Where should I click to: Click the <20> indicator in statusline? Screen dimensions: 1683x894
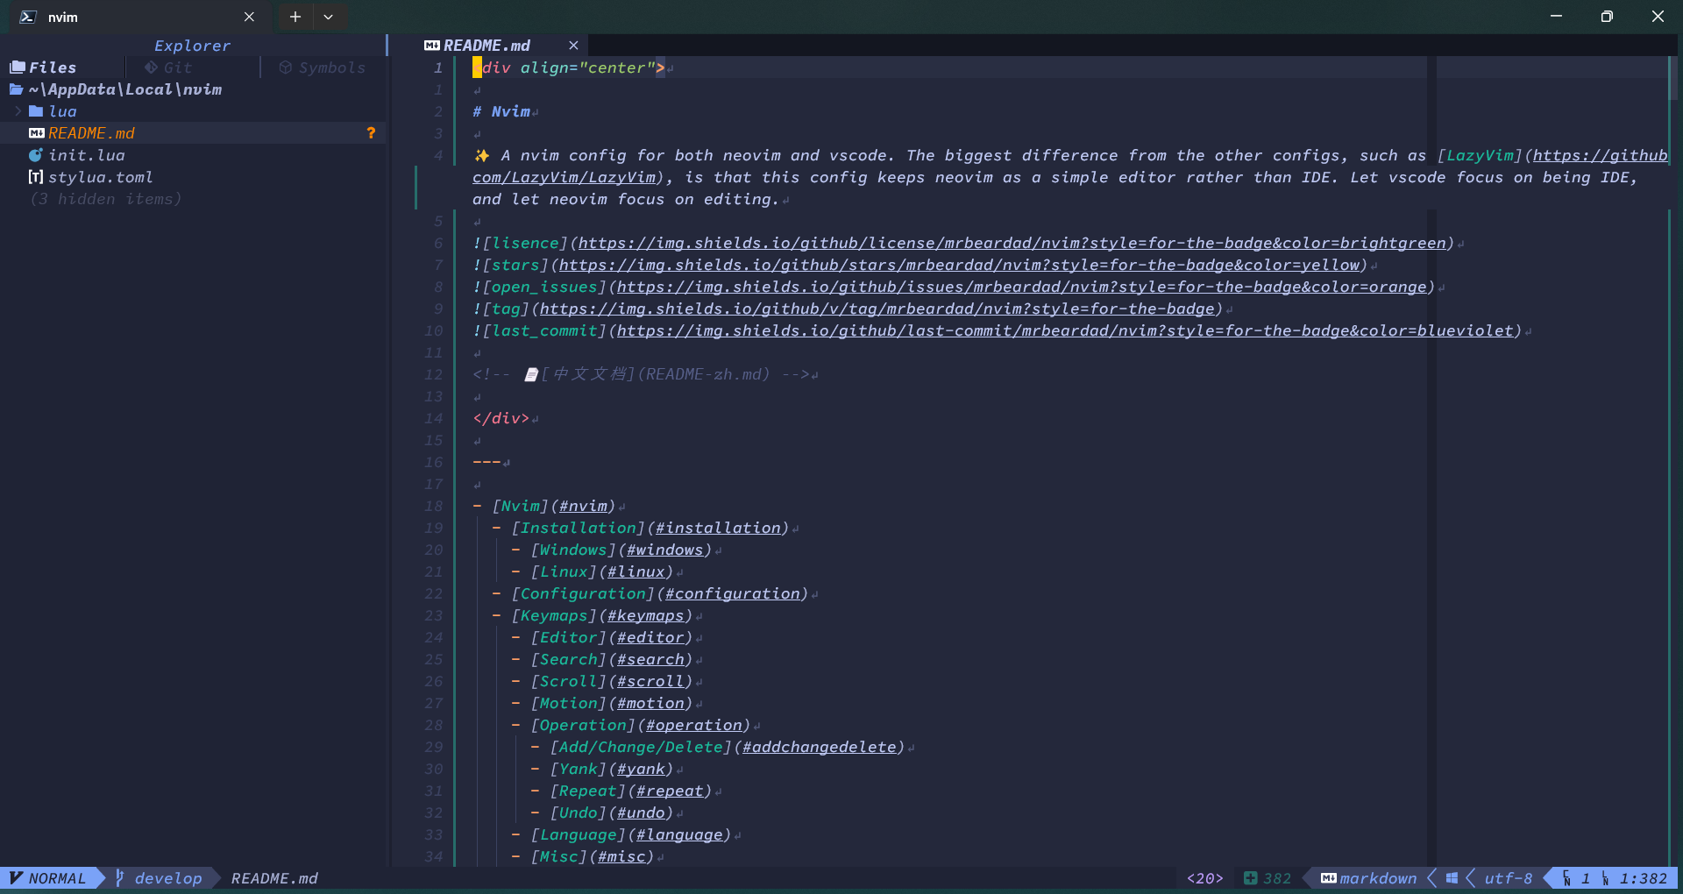1205,878
